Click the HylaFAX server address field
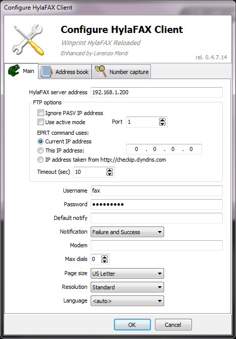 [156, 93]
